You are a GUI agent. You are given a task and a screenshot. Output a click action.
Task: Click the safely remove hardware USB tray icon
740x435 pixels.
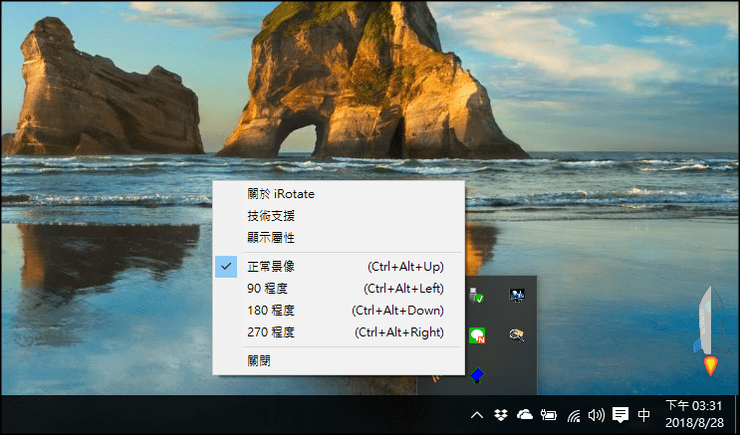pyautogui.click(x=477, y=296)
